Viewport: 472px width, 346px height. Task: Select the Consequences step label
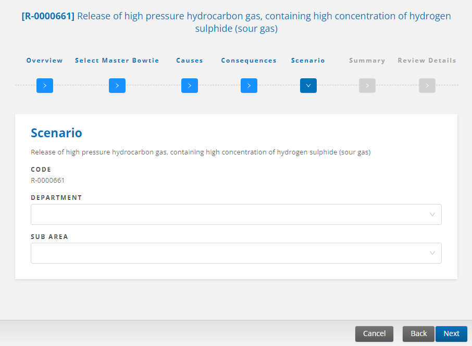[x=249, y=61]
